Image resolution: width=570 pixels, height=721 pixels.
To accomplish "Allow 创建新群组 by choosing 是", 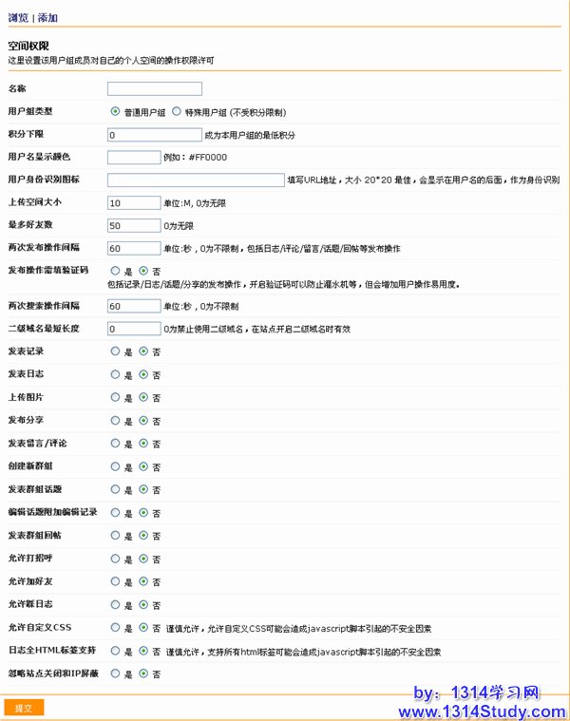I will pos(116,466).
